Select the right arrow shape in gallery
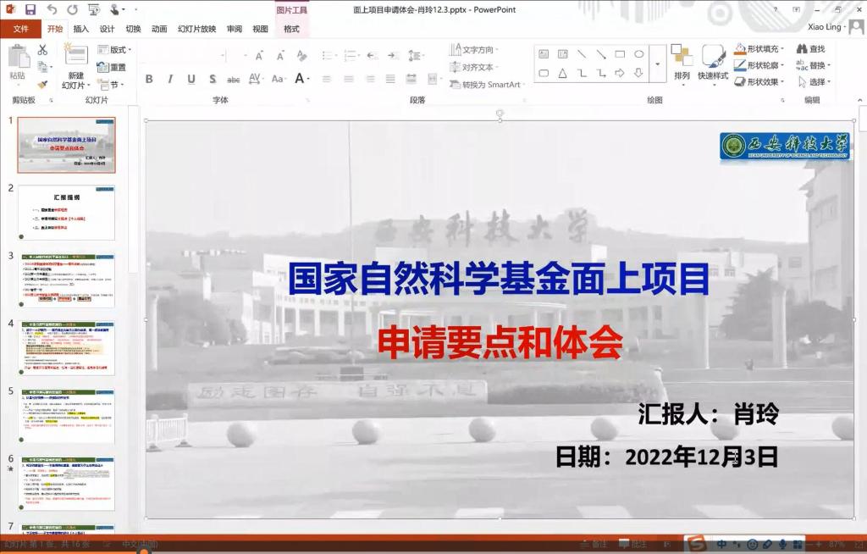 click(620, 73)
